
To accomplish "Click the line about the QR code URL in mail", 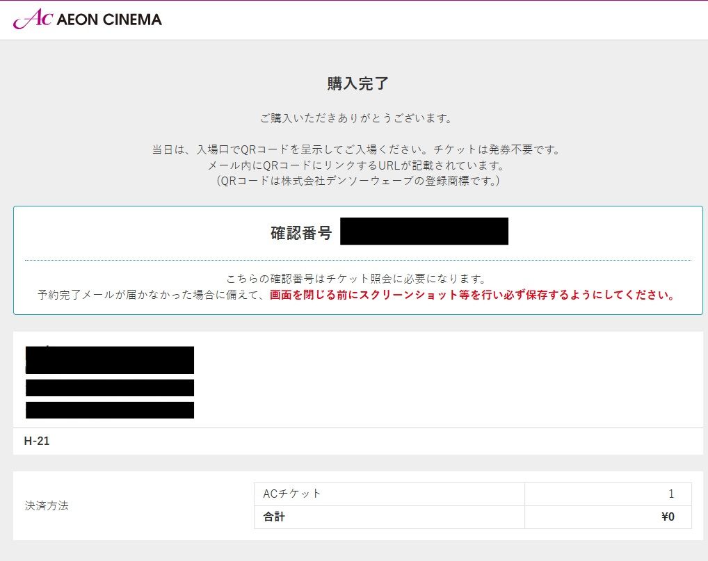I will tap(356, 165).
